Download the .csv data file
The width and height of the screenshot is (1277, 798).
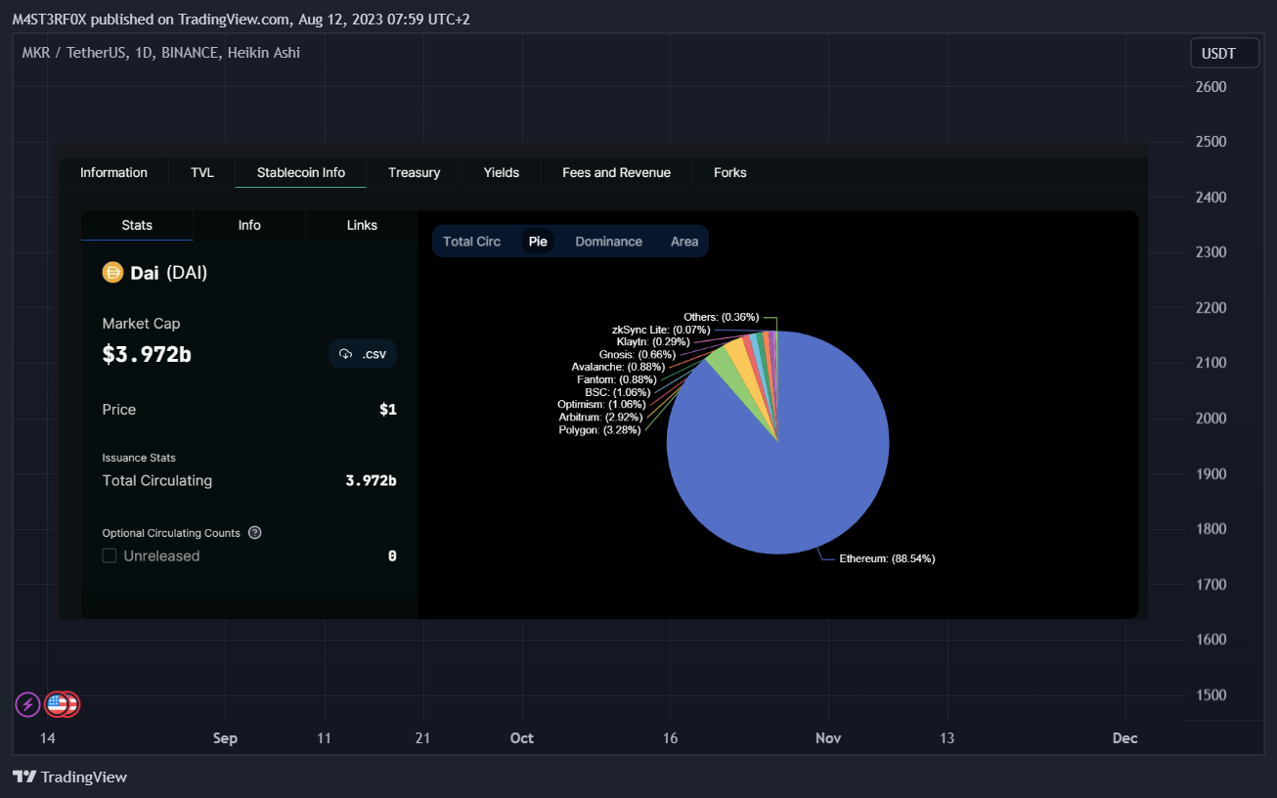(363, 354)
